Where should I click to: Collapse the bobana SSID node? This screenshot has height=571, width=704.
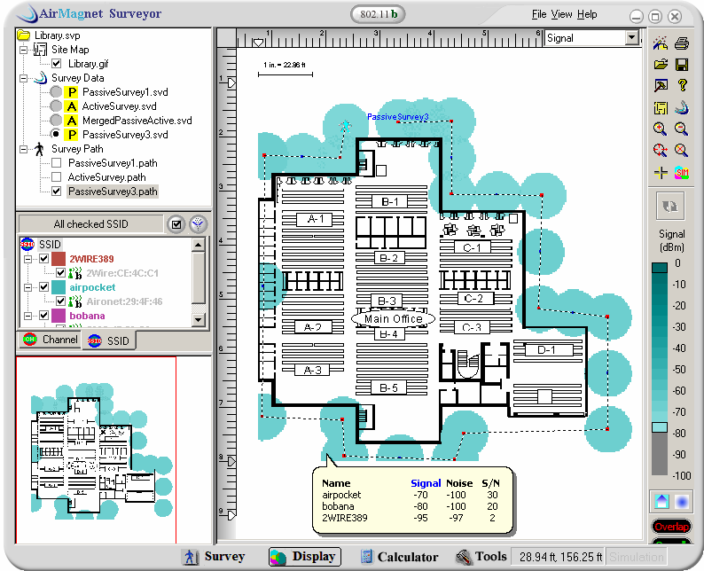(27, 316)
